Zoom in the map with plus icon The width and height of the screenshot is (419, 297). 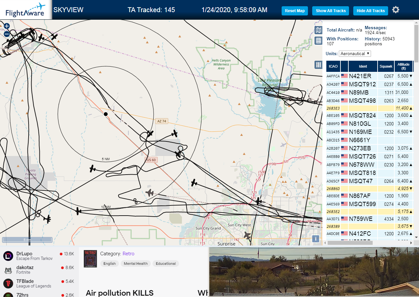point(7,26)
